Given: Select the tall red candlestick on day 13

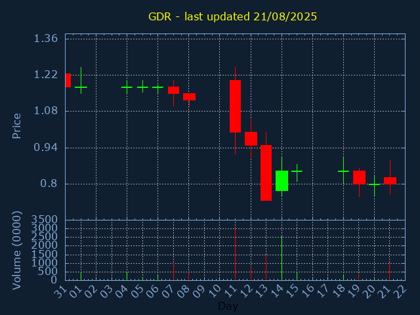Looking at the screenshot, I should coord(266,173).
